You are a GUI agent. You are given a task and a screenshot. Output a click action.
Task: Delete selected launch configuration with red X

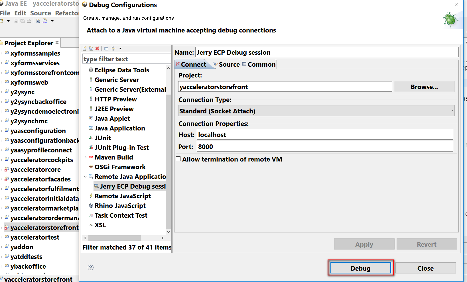98,49
